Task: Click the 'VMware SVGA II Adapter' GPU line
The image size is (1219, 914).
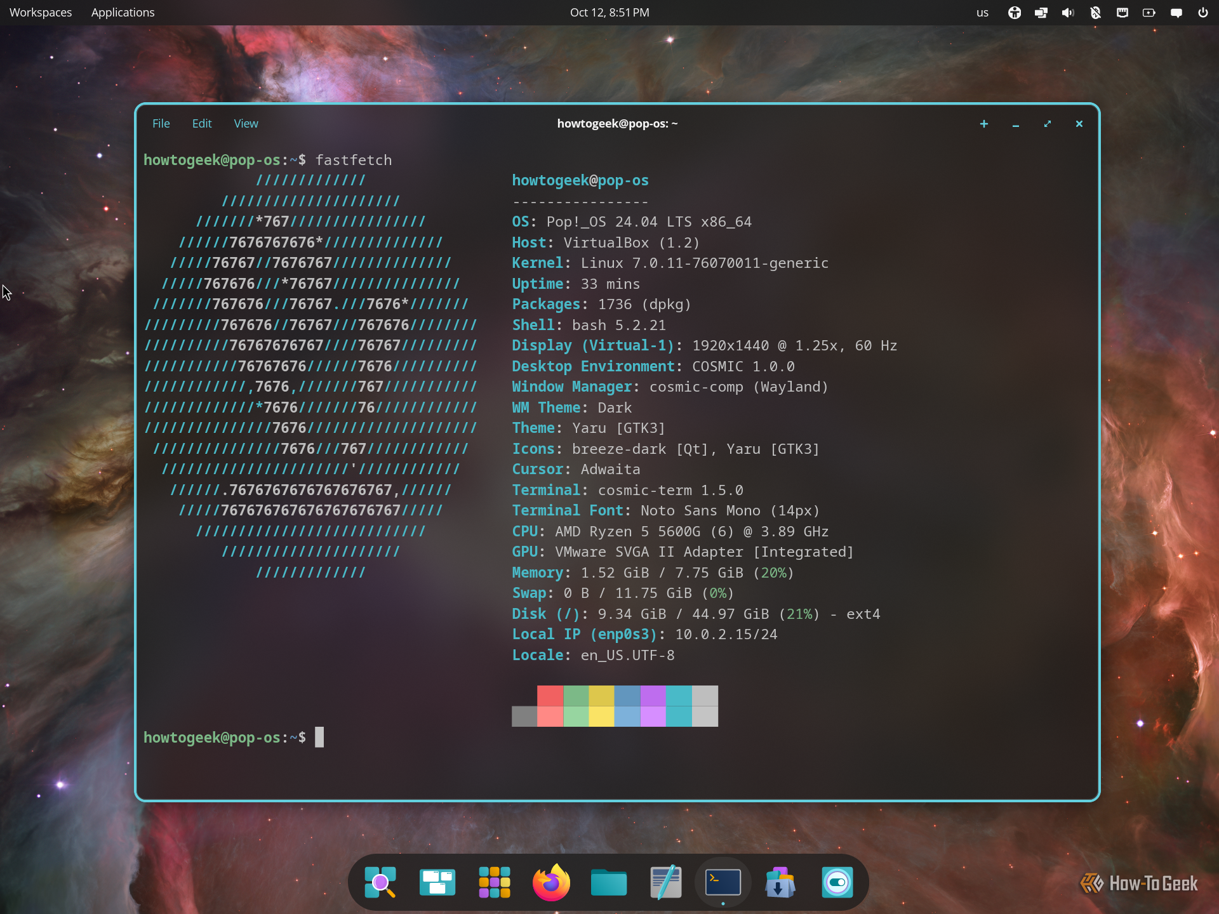Action: click(x=649, y=552)
